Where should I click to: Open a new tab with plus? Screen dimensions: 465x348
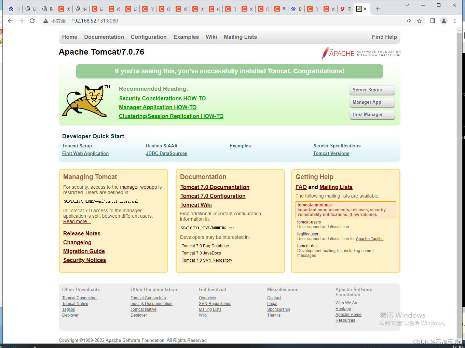click(378, 9)
